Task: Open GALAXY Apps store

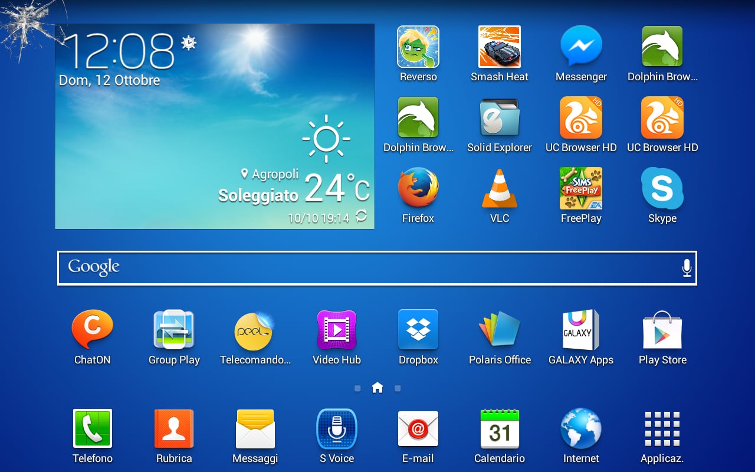Action: (x=581, y=330)
